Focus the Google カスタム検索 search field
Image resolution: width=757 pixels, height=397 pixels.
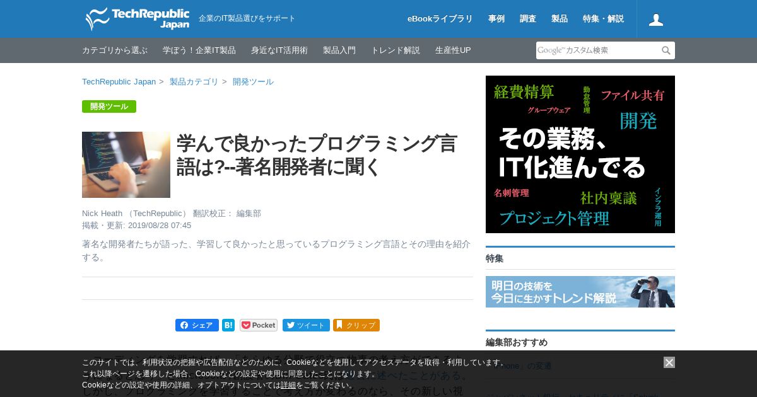[x=597, y=50]
